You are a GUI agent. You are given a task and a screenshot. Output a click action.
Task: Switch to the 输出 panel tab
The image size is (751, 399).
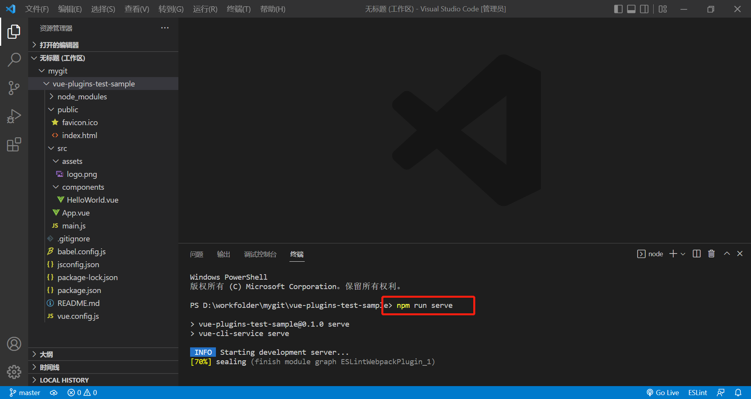(x=223, y=254)
